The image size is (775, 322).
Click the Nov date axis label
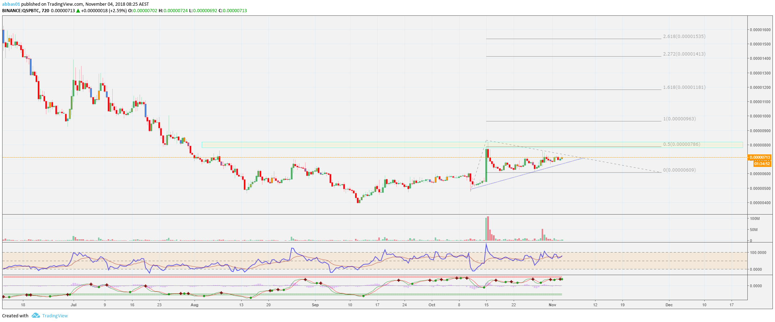click(552, 305)
